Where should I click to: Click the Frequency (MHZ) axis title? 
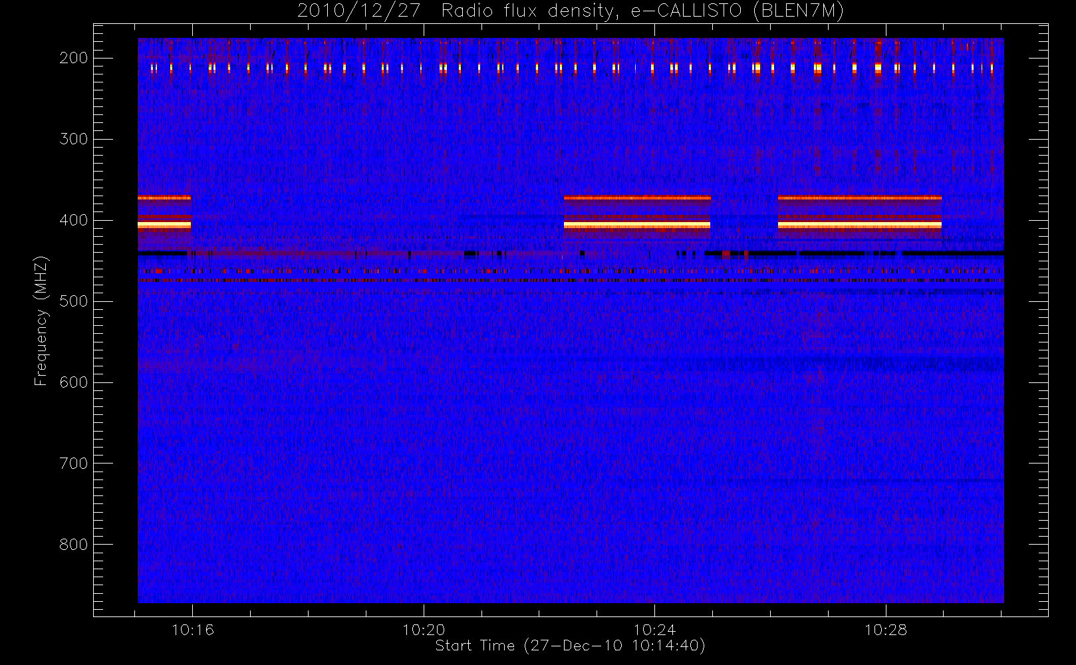click(x=41, y=321)
